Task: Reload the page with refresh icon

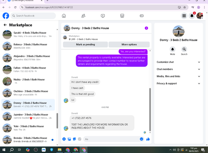Action: point(15,7)
